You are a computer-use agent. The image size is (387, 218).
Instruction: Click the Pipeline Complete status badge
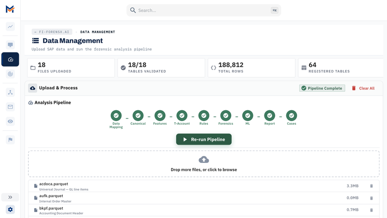pyautogui.click(x=322, y=88)
